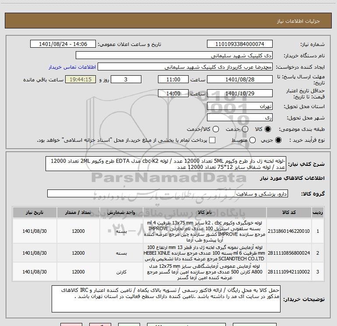Click the buyer notes box توضیحات خریدار
Image resolution: width=337 pixels, height=326 pixels.
(x=166, y=299)
